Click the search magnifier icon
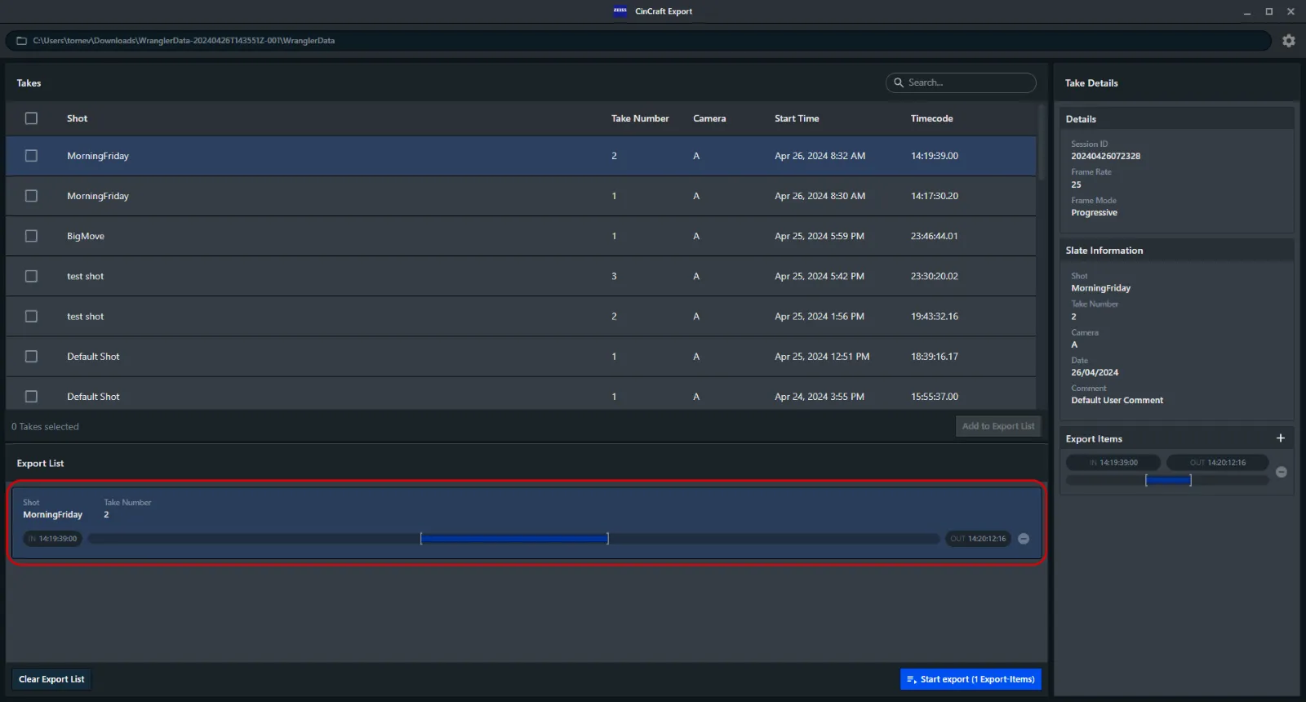Screen dimensions: 1306x702 (899, 82)
